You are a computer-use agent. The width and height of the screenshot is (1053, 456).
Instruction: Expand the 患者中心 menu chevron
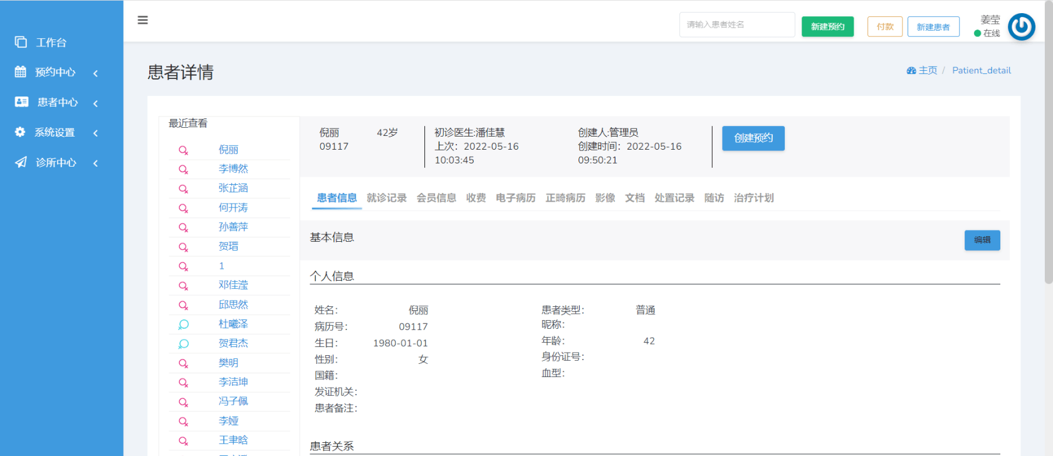point(95,103)
